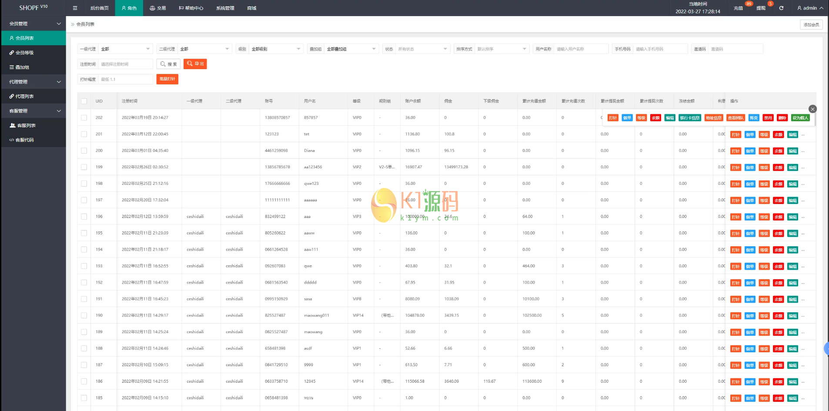Viewport: 829px width, 411px height.
Task: Select the row checkbox for UID 196
Action: click(x=84, y=217)
